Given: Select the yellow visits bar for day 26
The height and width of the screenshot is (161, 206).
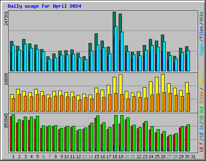Looking at the screenshot, I should (x=163, y=83).
